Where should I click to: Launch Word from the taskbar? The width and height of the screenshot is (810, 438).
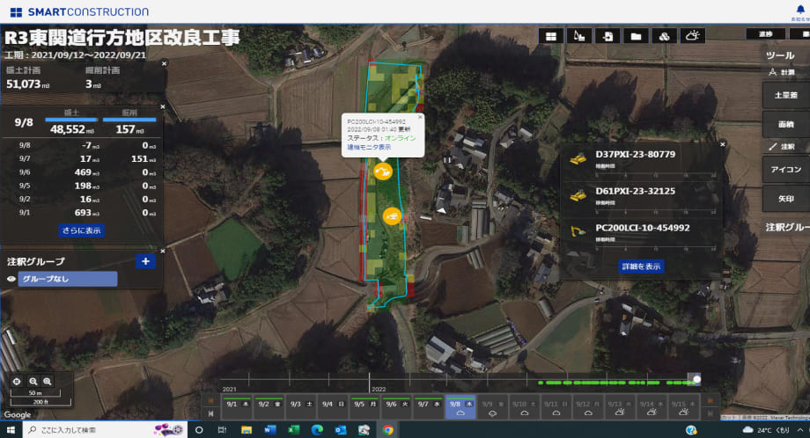tap(270, 430)
